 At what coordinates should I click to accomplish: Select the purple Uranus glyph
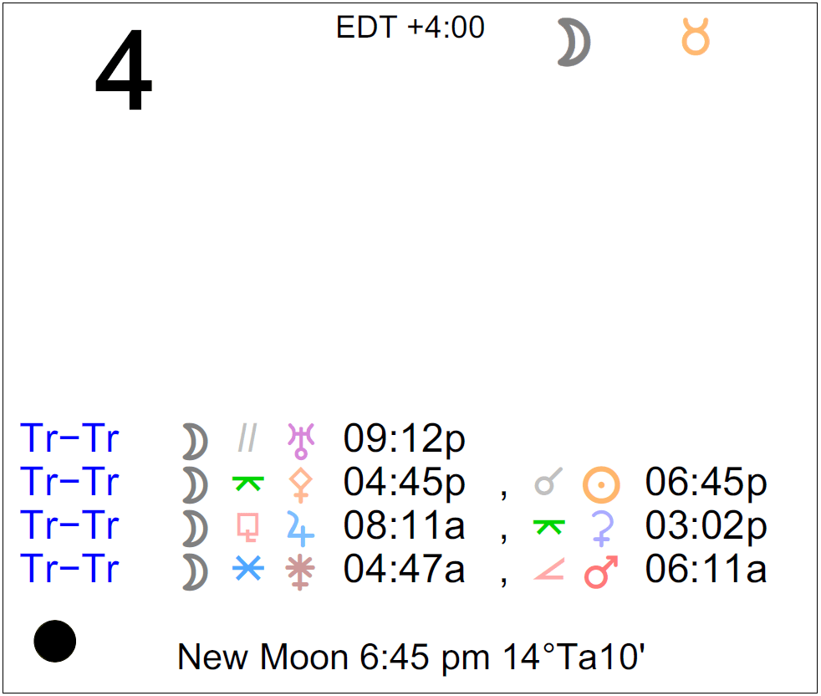click(298, 439)
